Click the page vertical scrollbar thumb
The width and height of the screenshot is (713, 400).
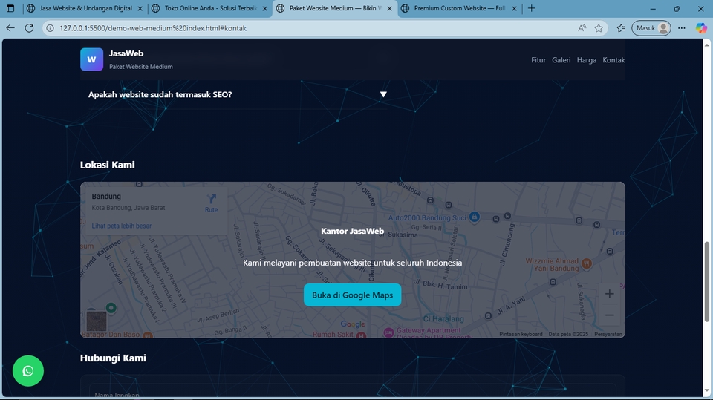click(706, 282)
